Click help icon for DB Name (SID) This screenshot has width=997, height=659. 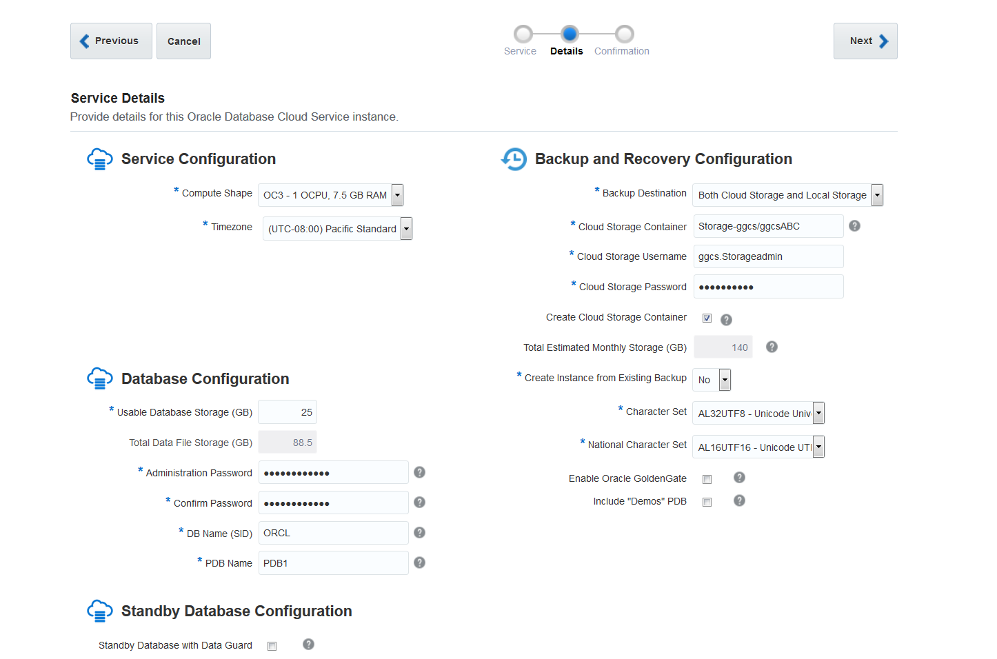[419, 533]
